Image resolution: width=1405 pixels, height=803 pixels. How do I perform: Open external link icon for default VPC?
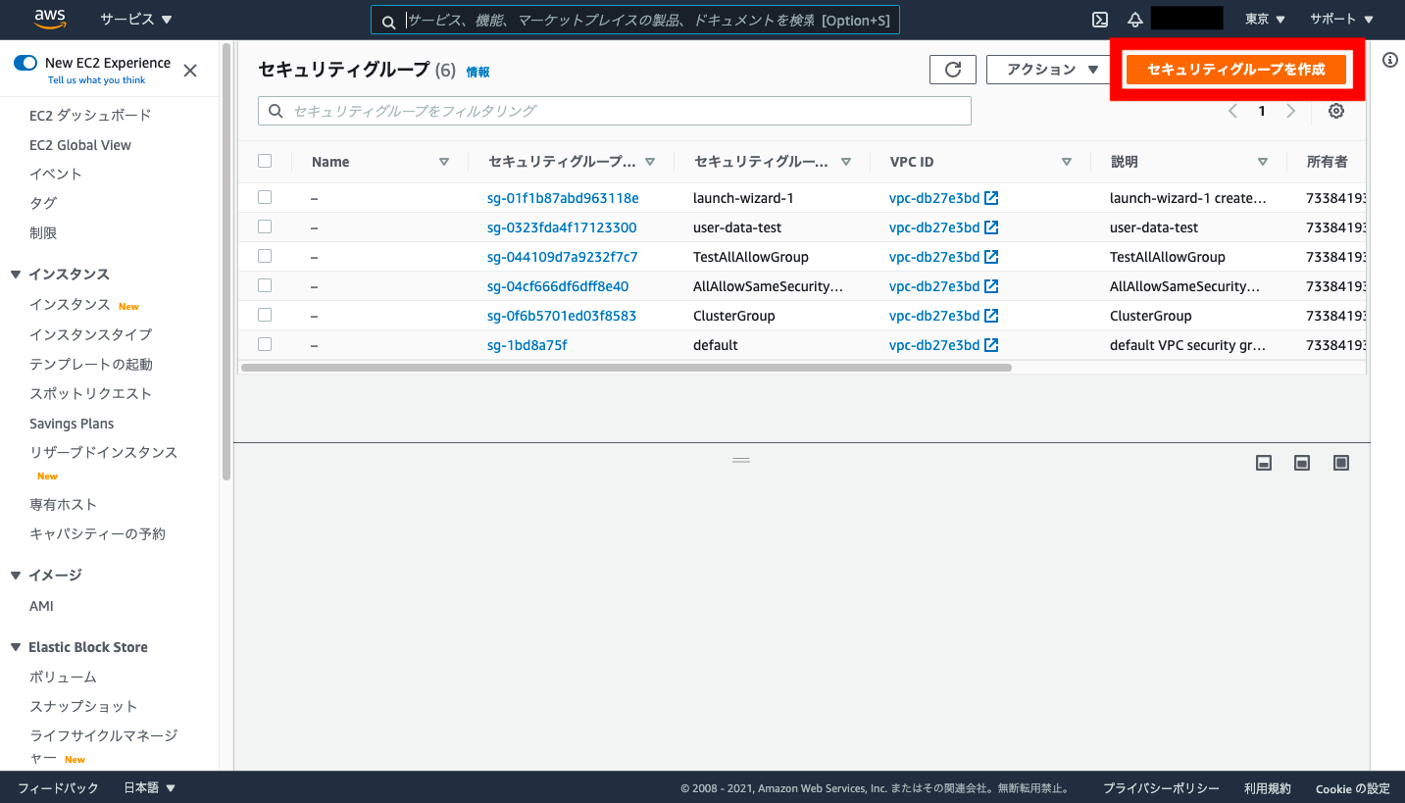991,345
